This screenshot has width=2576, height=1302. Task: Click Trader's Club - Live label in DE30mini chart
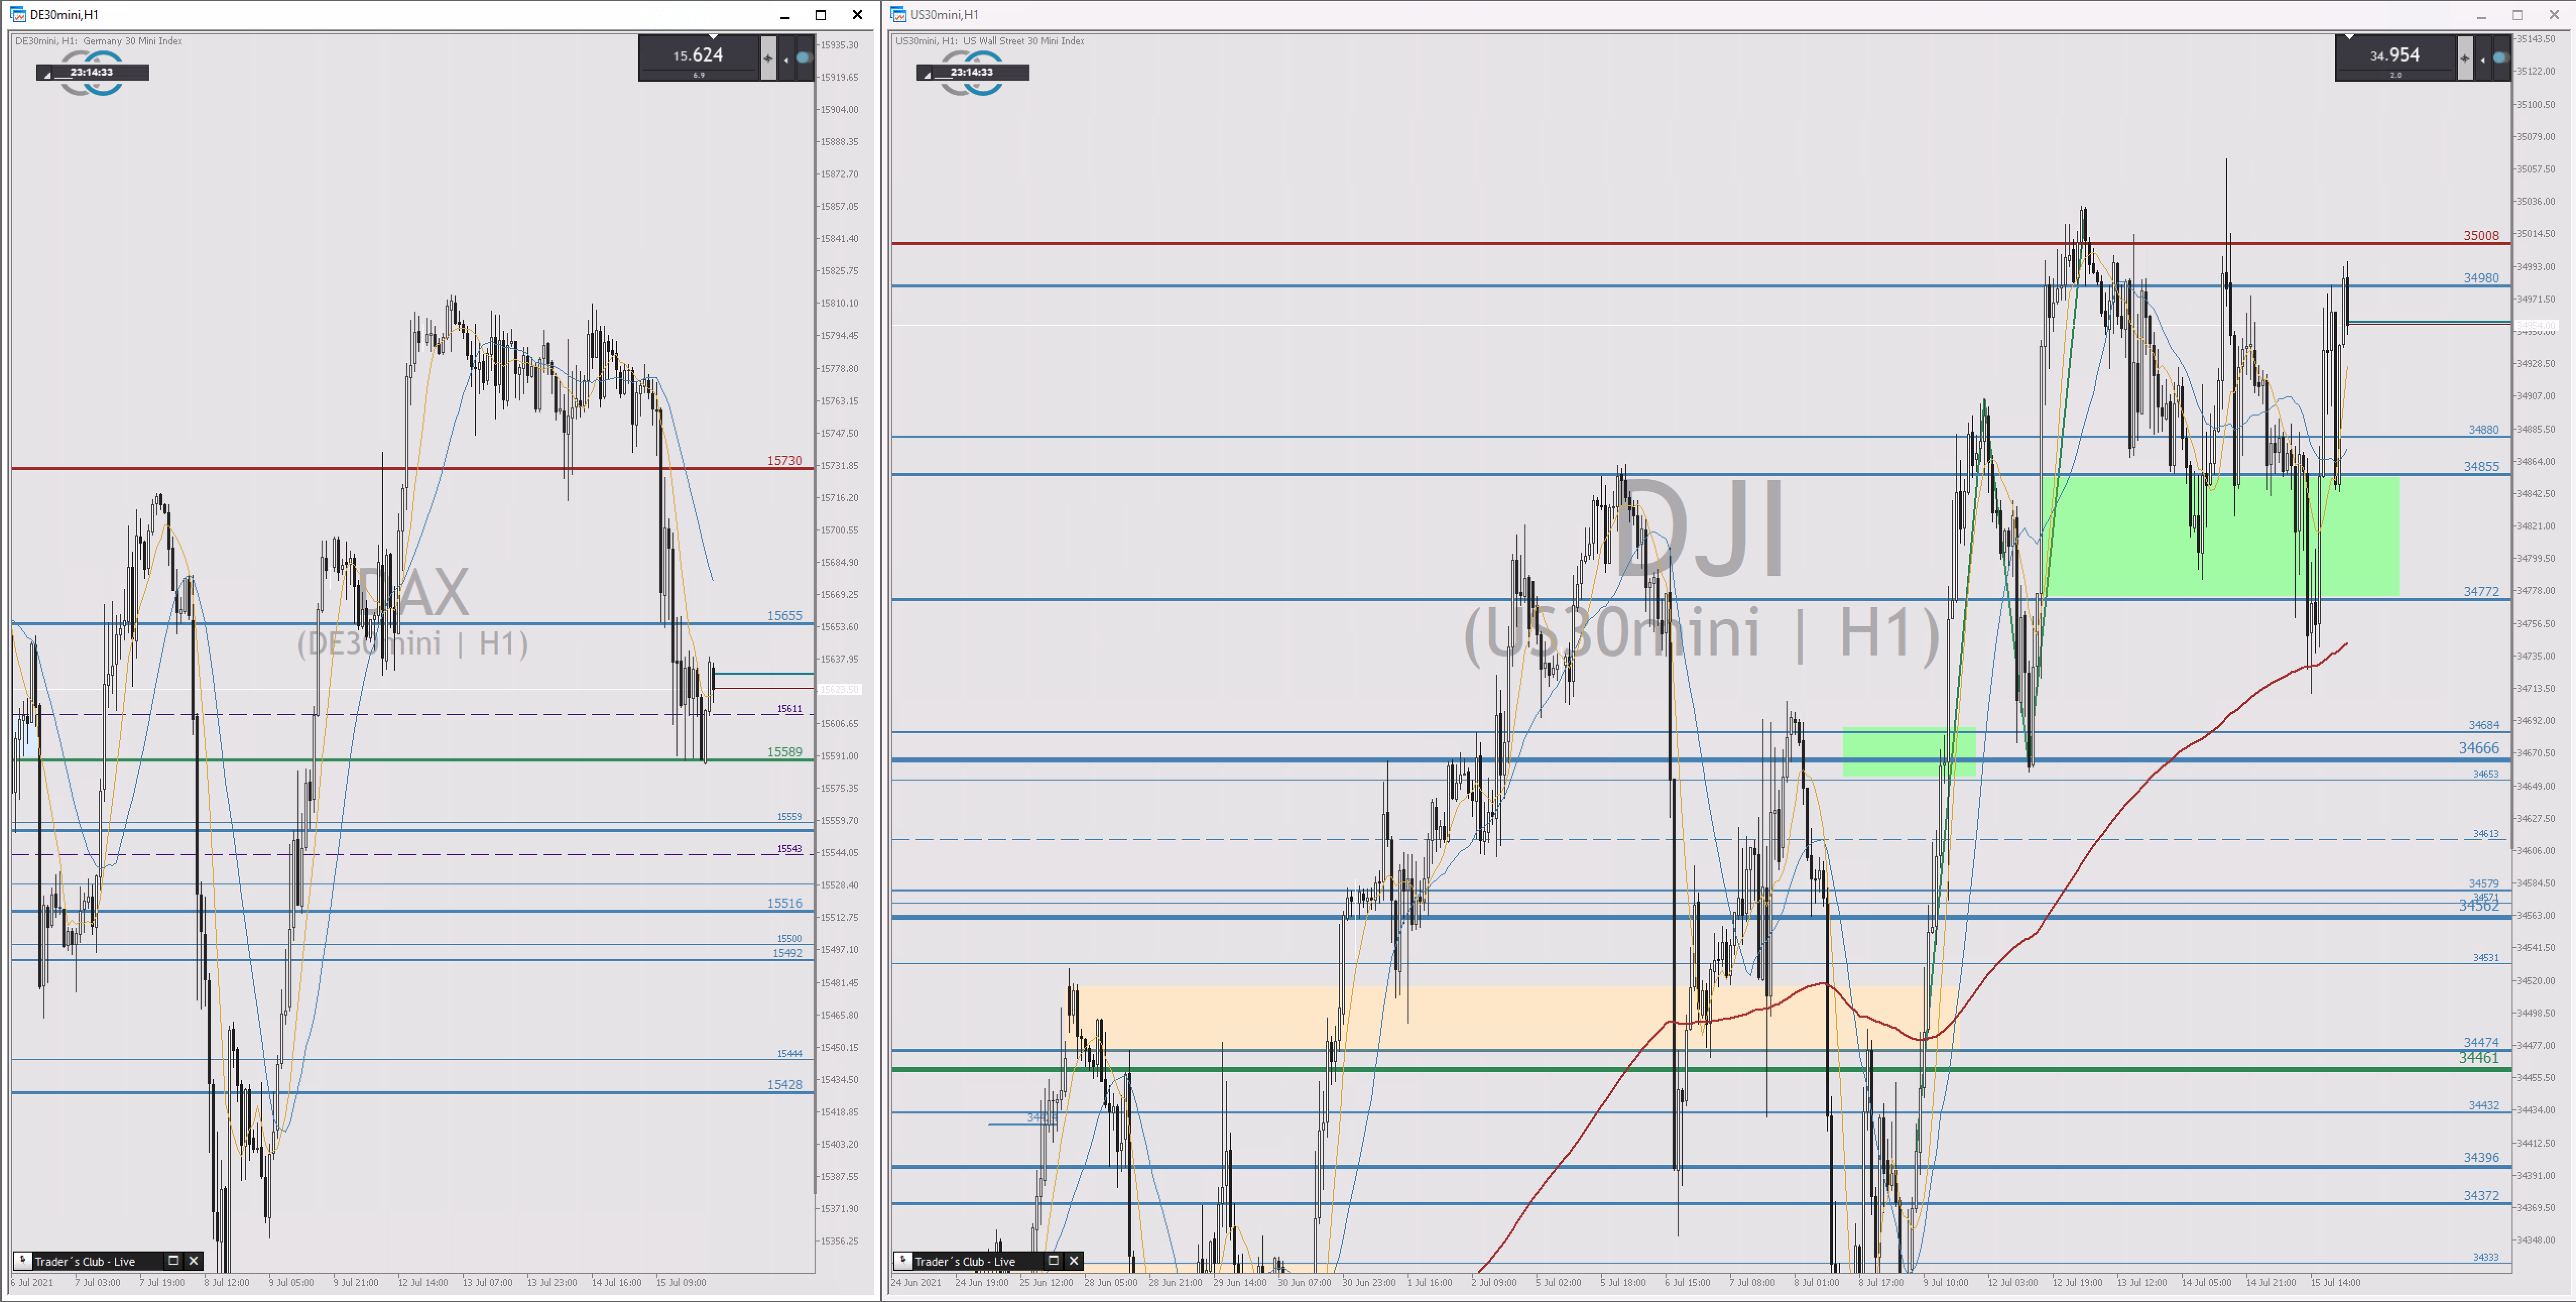[85, 1261]
